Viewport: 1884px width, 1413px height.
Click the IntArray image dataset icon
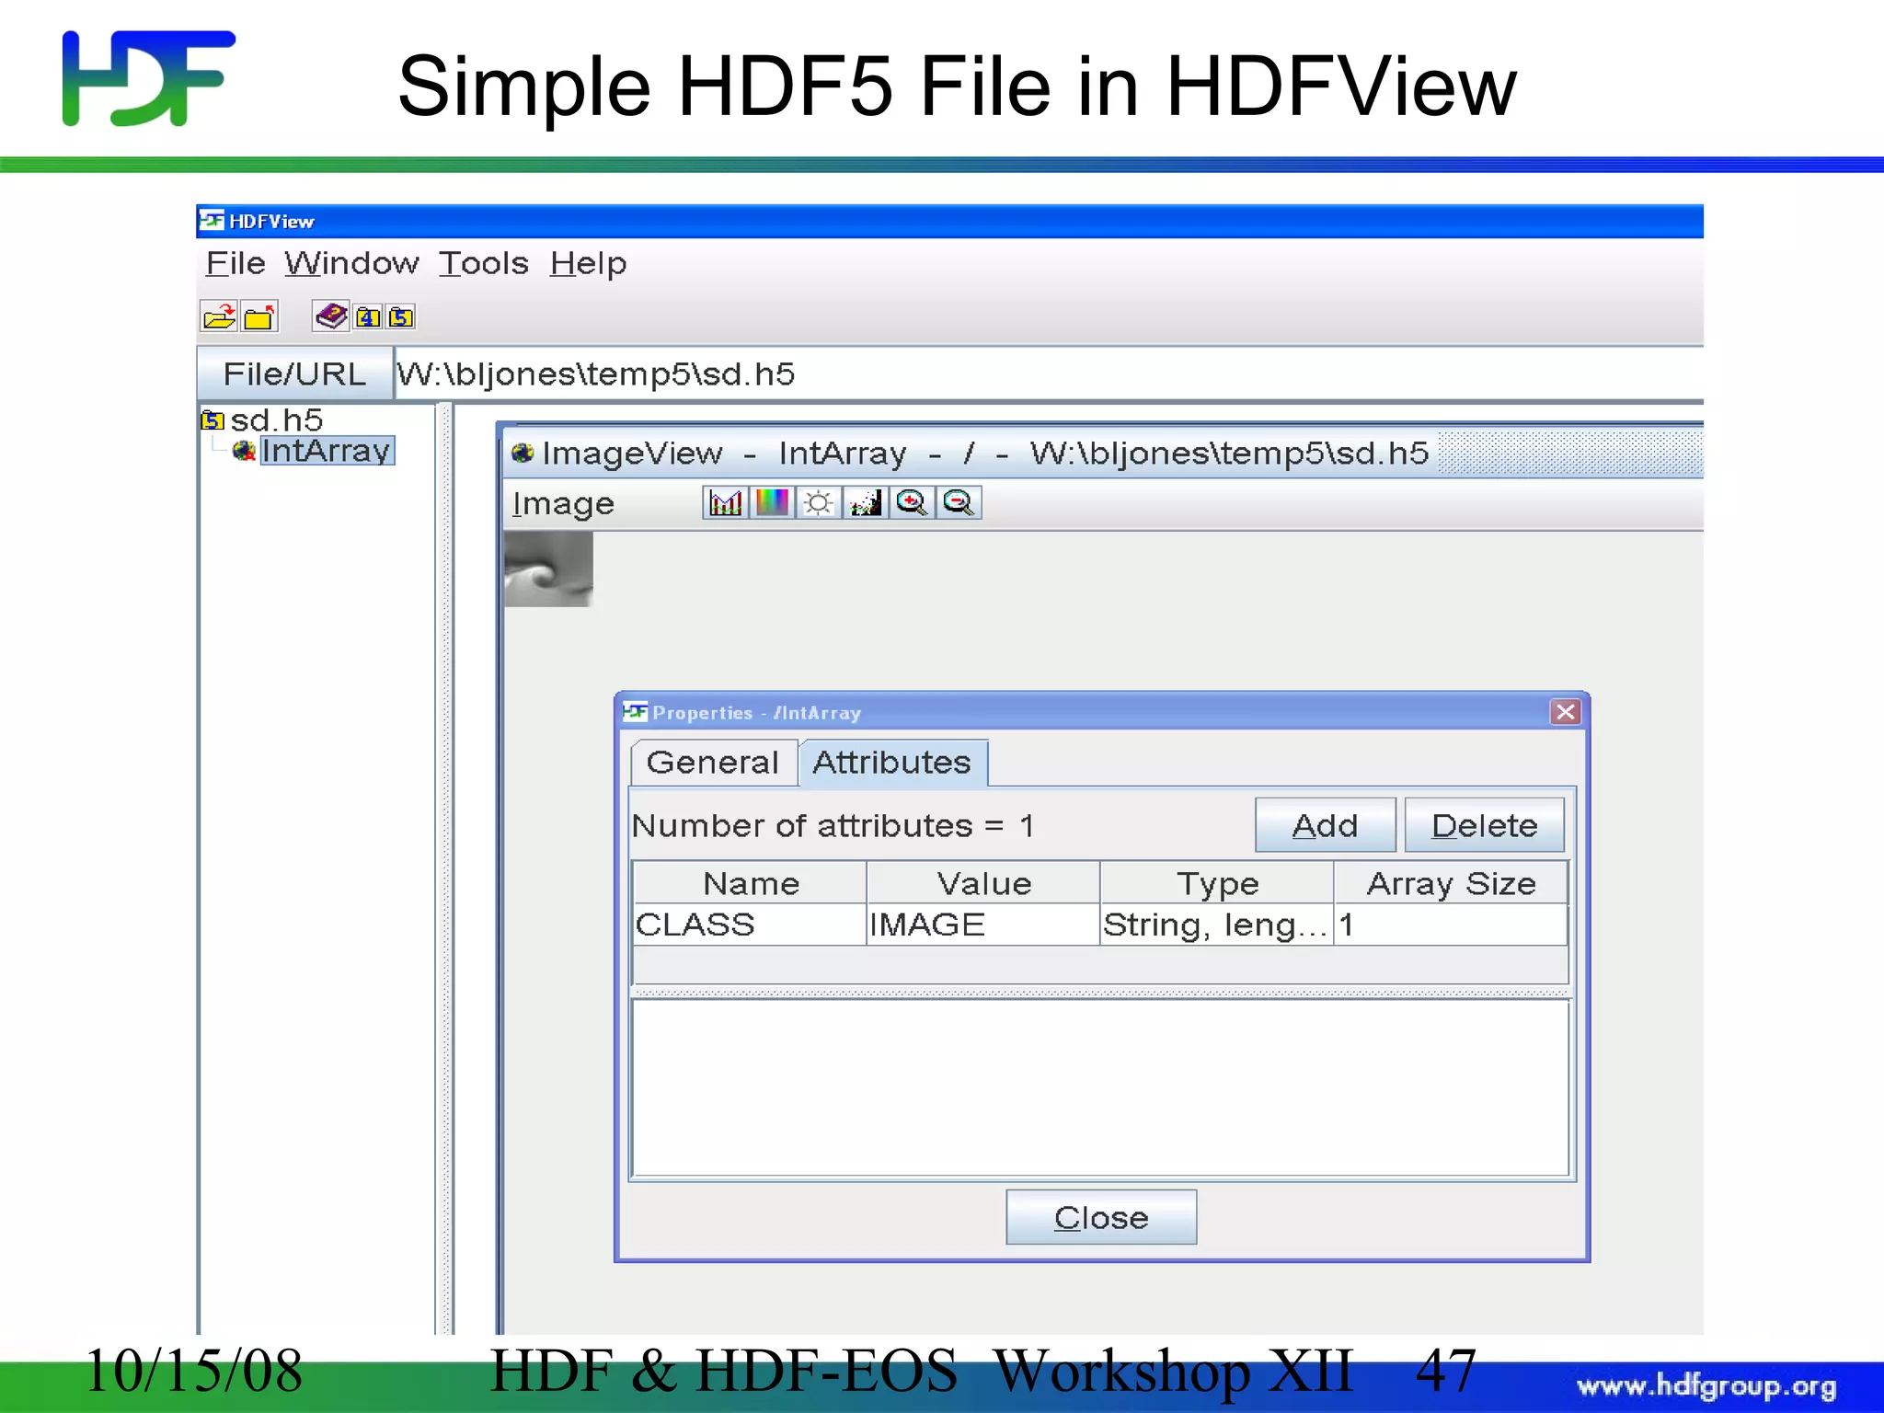click(244, 451)
